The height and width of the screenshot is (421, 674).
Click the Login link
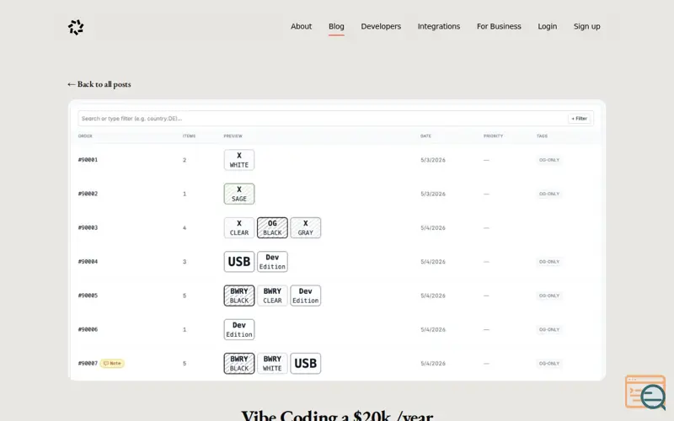547,26
